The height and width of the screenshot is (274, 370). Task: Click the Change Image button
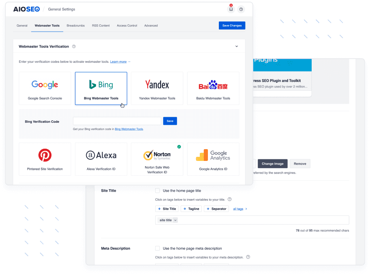[273, 164]
